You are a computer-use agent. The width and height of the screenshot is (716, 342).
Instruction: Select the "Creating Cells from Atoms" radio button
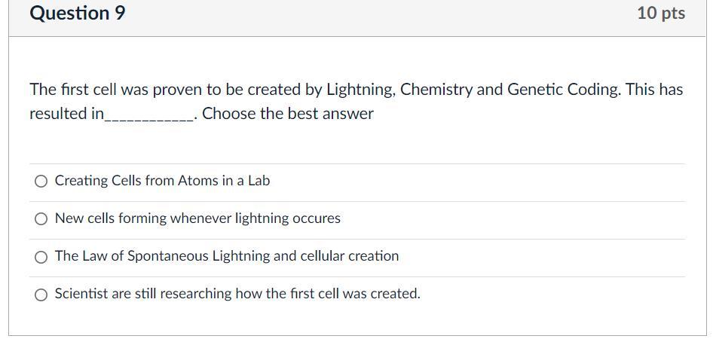41,182
